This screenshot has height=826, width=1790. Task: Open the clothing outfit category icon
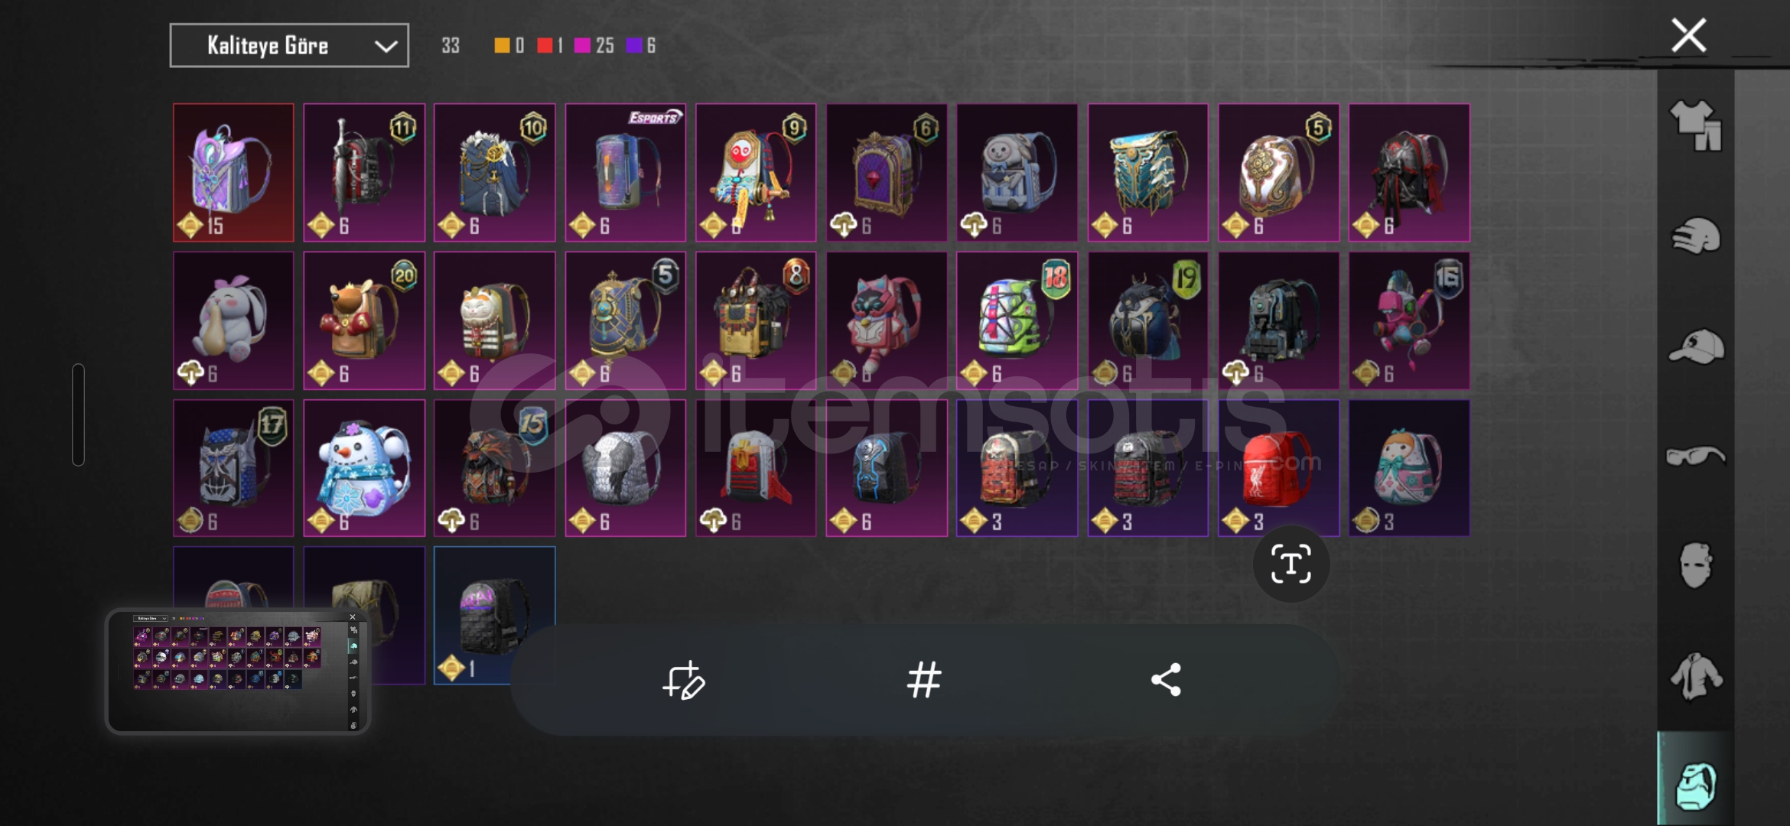1695,125
